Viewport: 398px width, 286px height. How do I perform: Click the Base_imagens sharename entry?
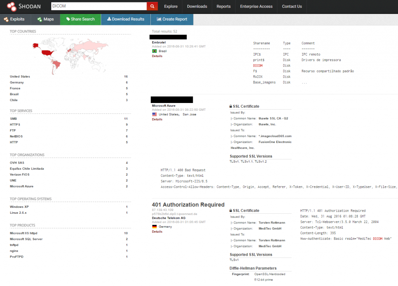(264, 82)
